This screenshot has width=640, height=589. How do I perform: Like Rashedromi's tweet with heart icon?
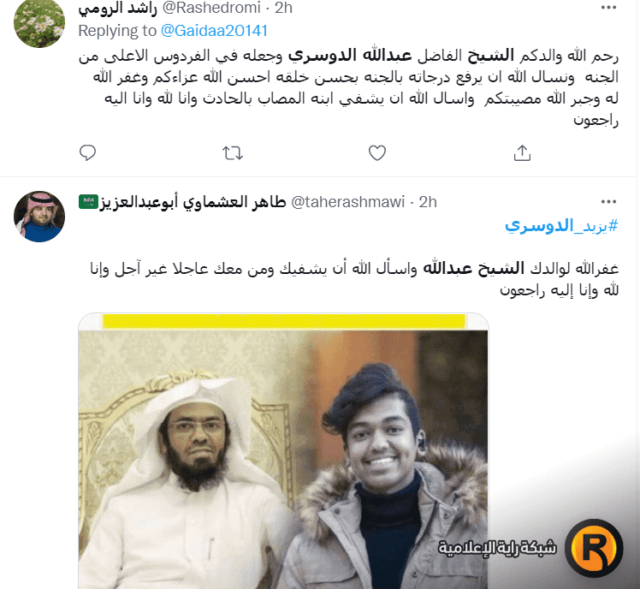click(x=377, y=153)
